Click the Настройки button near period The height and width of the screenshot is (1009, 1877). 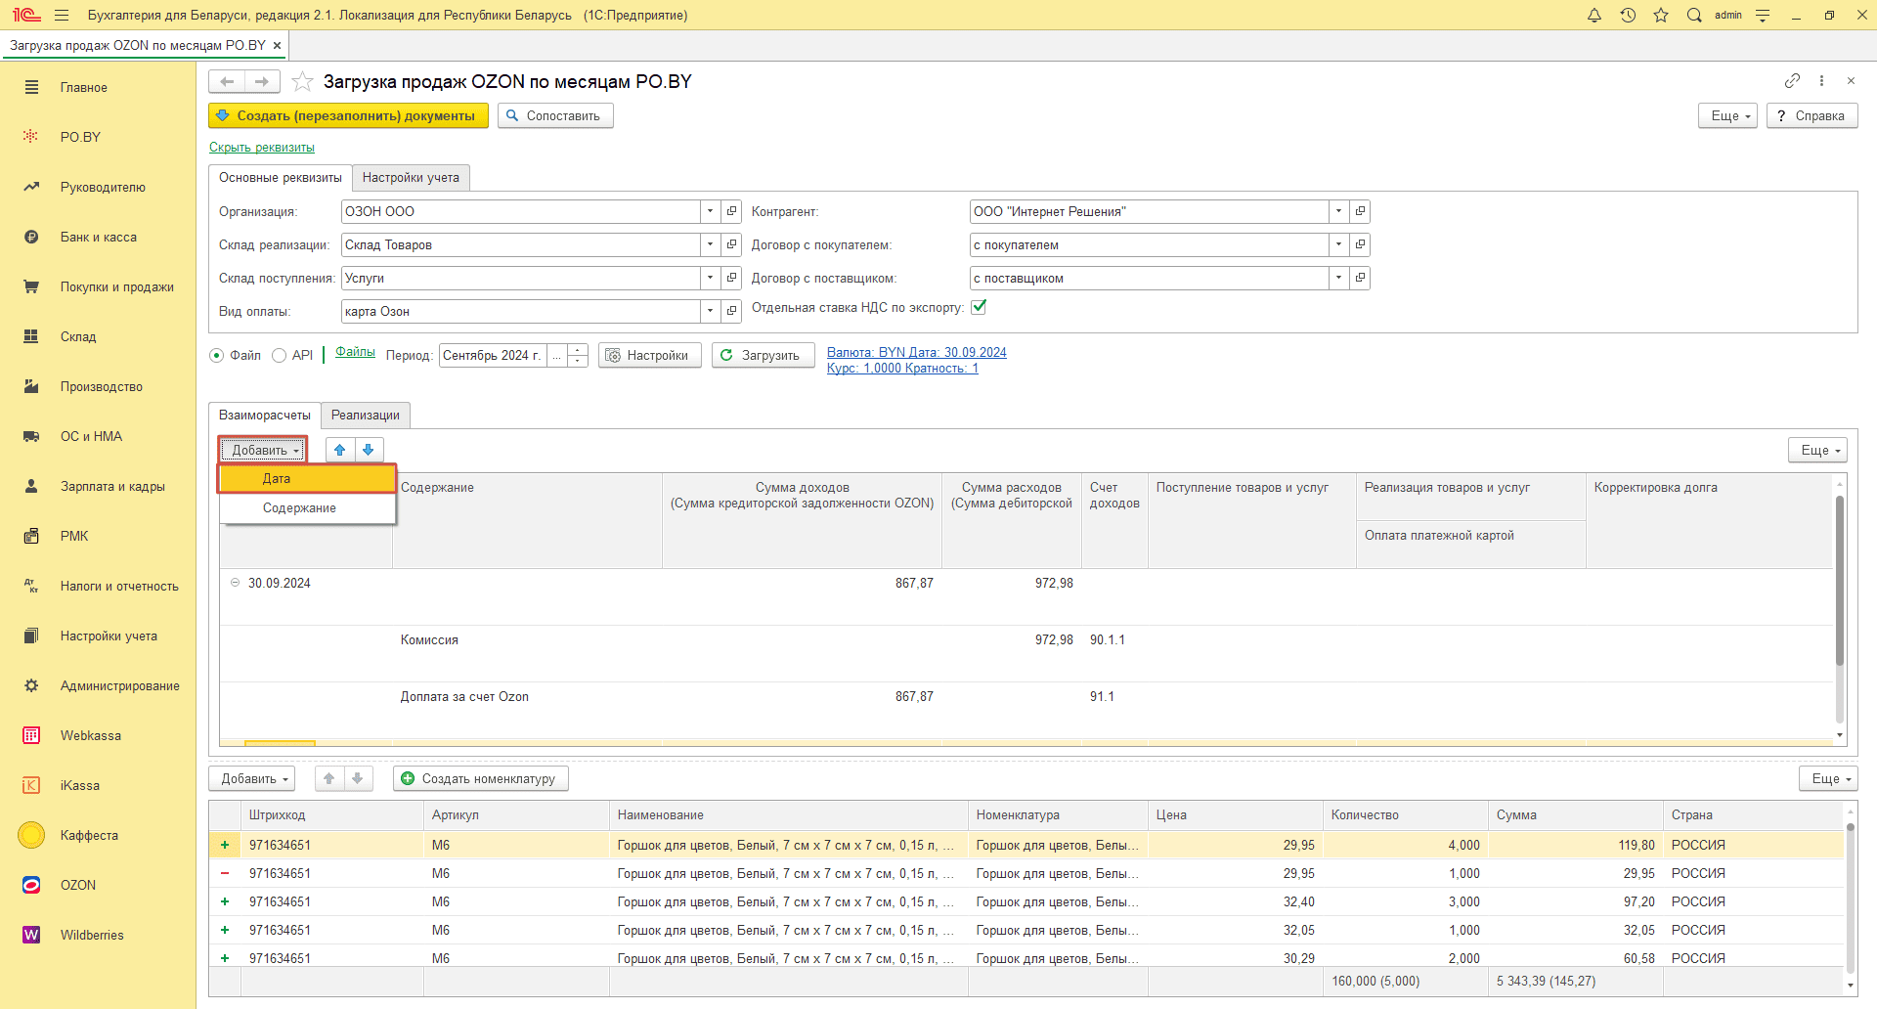point(649,356)
